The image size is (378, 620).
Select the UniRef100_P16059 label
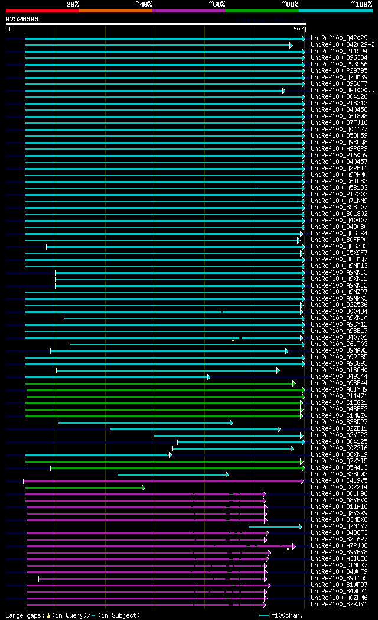(x=339, y=156)
